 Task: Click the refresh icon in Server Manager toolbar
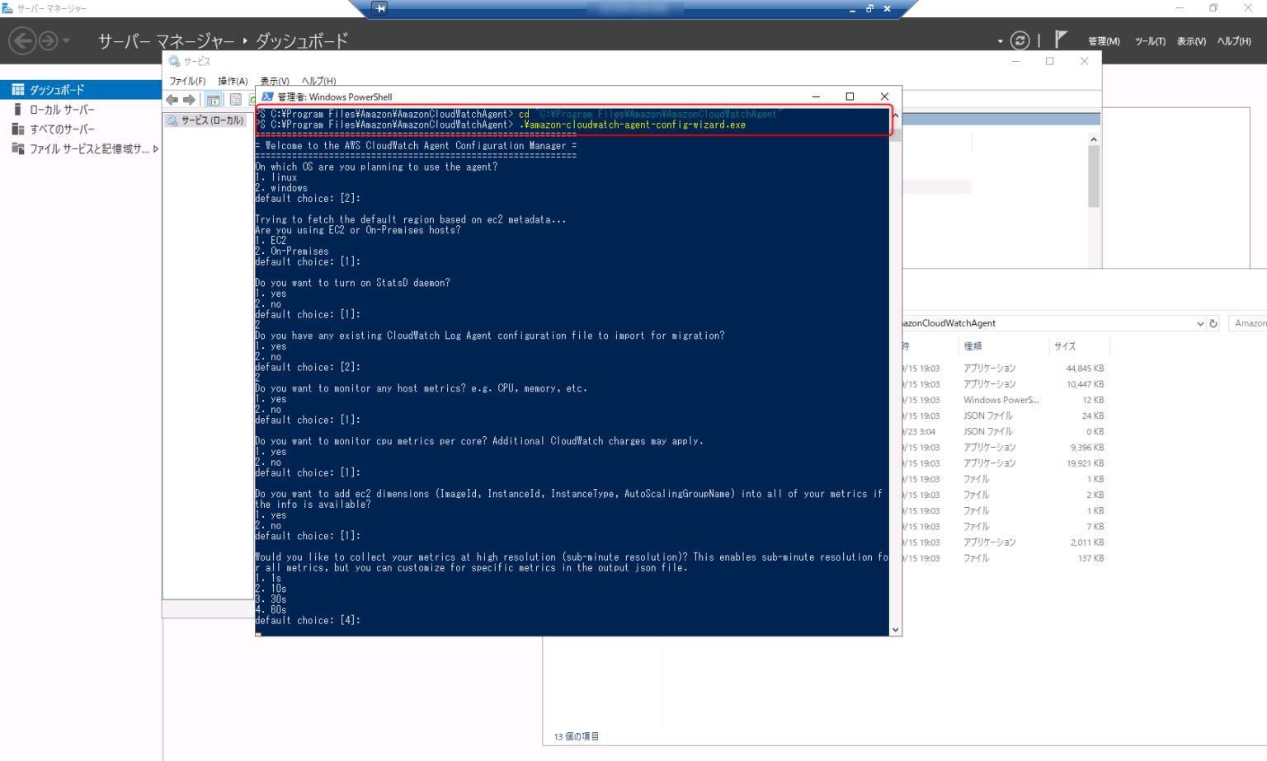(x=1020, y=40)
